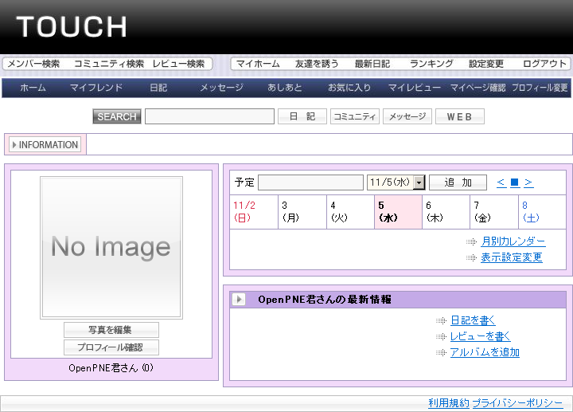This screenshot has height=412, width=573.
Task: Select 7 (金) calendar cell
Action: (x=494, y=212)
